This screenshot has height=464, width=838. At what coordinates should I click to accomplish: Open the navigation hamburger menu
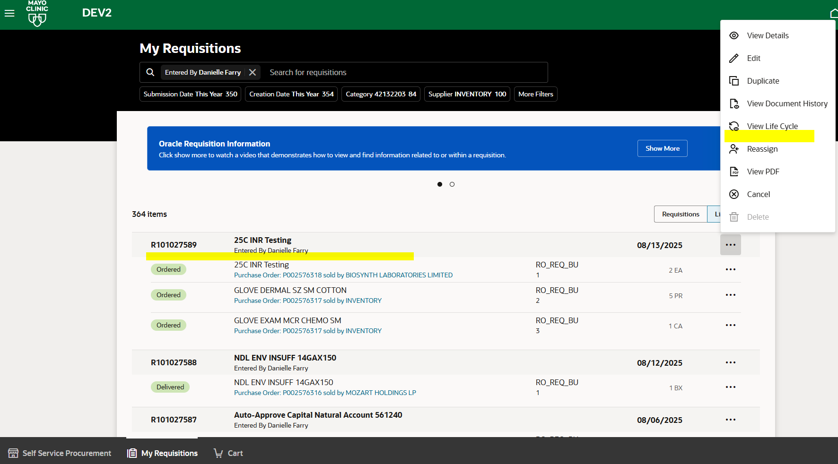coord(9,13)
